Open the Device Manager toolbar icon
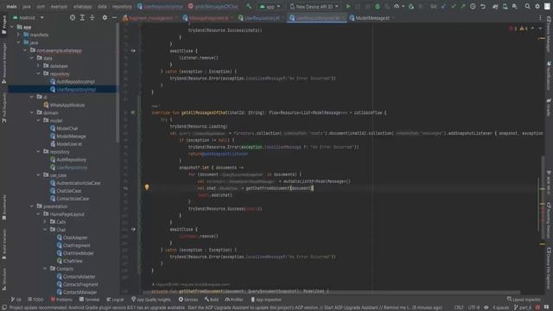The height and width of the screenshot is (311, 553). (x=505, y=6)
